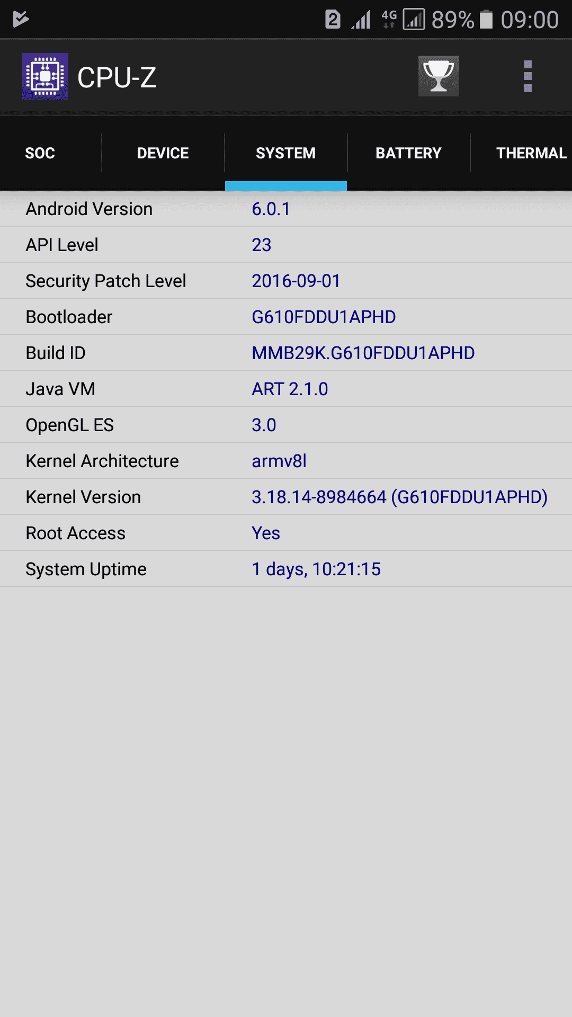Image resolution: width=572 pixels, height=1017 pixels.
Task: Select Android version value 6.0.1
Action: click(x=271, y=209)
